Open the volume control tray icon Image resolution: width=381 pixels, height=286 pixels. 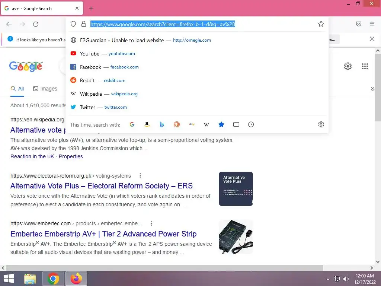[346, 279]
